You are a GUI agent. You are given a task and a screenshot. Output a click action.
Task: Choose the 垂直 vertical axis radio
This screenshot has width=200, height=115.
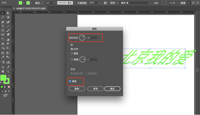point(72,53)
